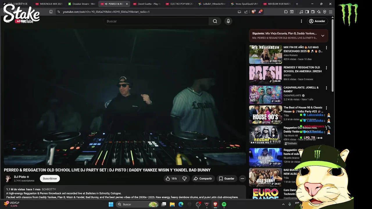Switch to MERENGUE MIX 2025 tab
The image size is (372, 209).
[x=49, y=4]
